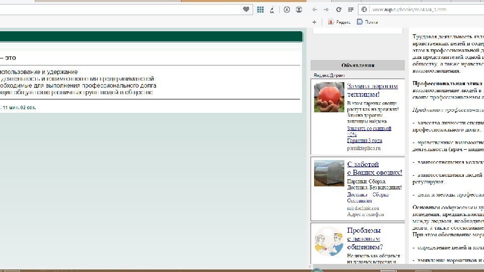Click the 'Яндекс.Директ' label

[329, 75]
